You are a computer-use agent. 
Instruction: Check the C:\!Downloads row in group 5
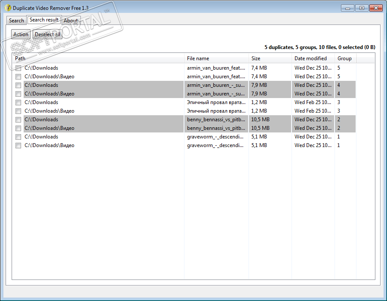pyautogui.click(x=18, y=68)
